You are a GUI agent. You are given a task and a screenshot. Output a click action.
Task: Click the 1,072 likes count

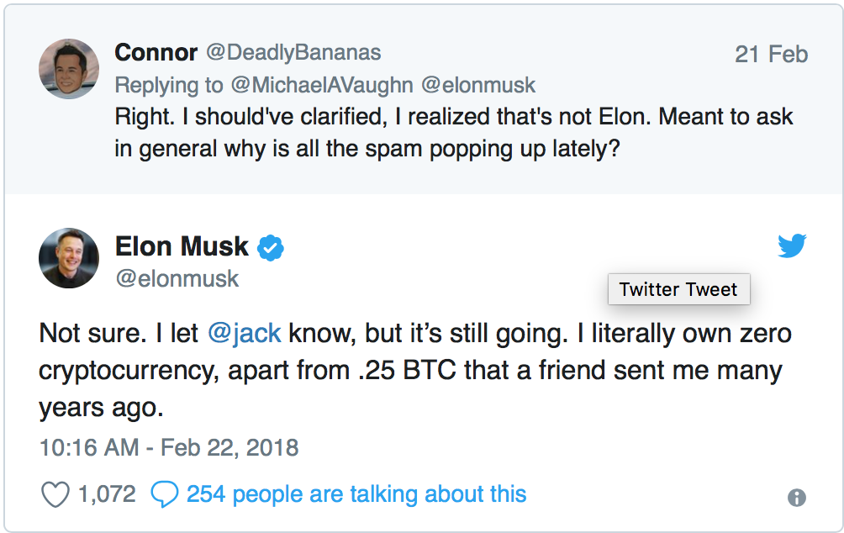107,493
